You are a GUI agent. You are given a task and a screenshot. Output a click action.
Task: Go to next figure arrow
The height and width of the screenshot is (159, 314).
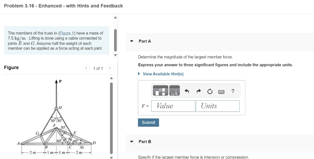click(110, 68)
